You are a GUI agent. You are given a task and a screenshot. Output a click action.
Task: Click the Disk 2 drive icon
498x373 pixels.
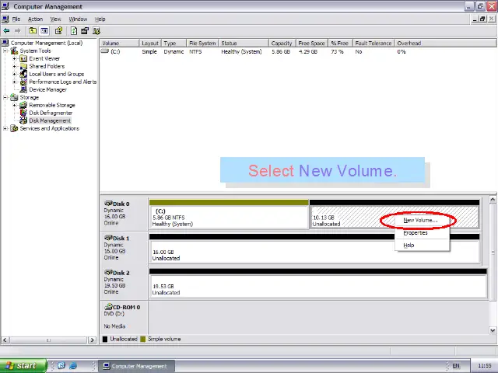pyautogui.click(x=109, y=272)
